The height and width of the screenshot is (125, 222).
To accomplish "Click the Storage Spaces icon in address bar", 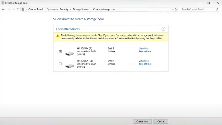I will (x=23, y=9).
